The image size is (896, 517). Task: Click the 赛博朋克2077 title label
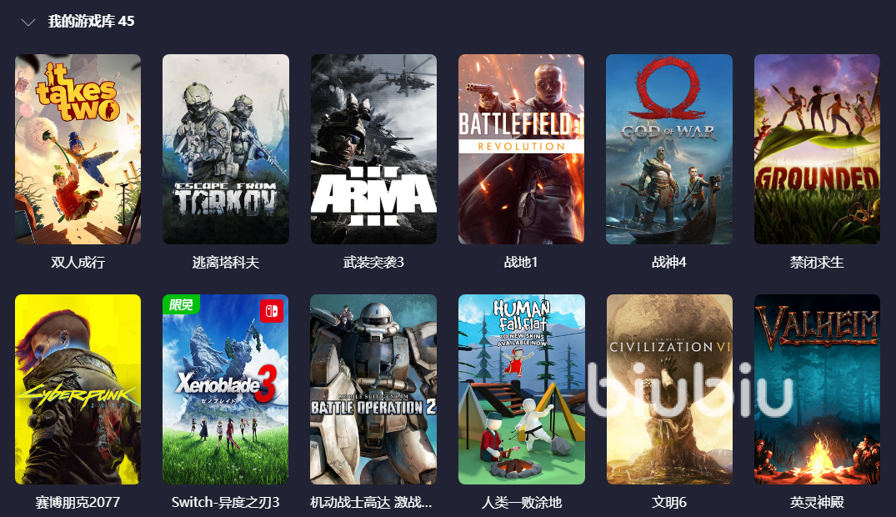78,502
